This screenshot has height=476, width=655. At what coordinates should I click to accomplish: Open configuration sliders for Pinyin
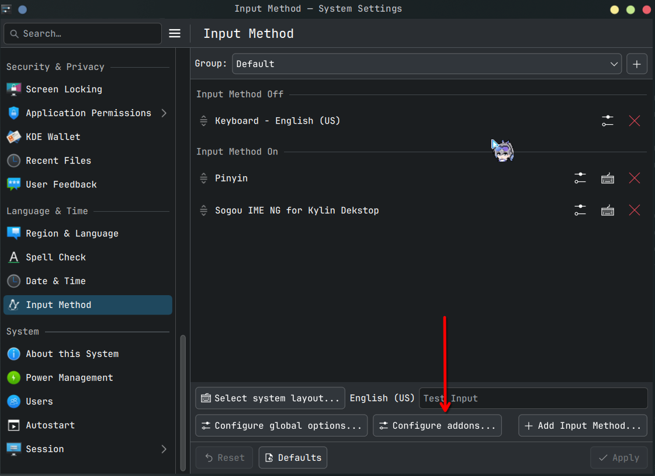point(580,178)
